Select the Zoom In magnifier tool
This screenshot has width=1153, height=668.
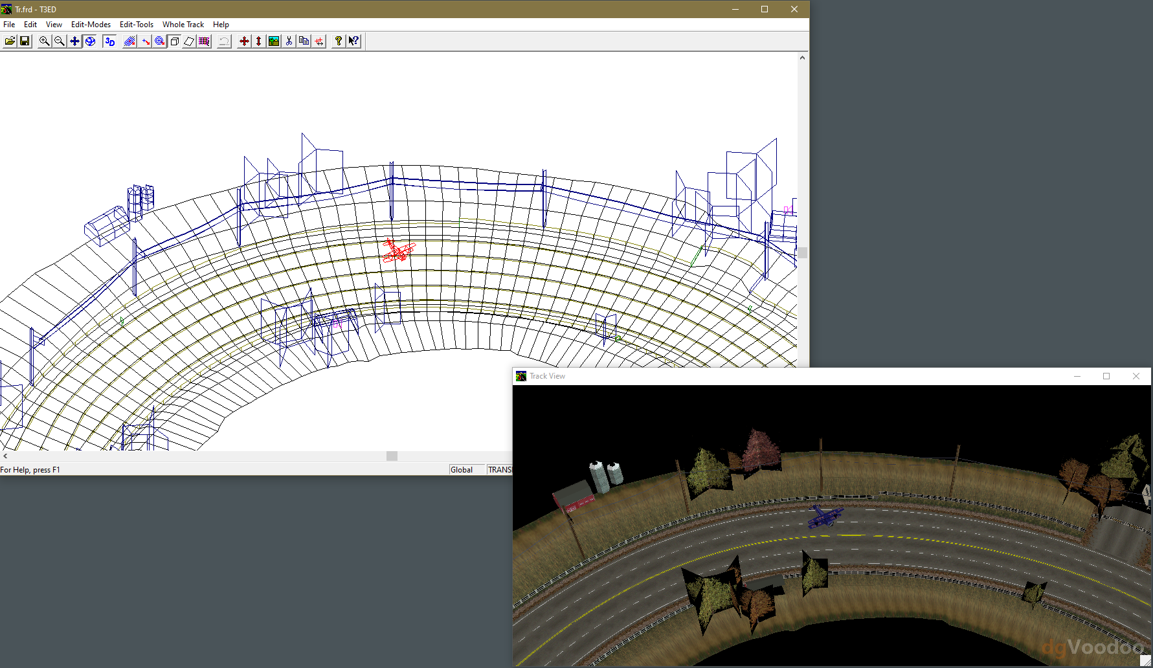pos(45,41)
